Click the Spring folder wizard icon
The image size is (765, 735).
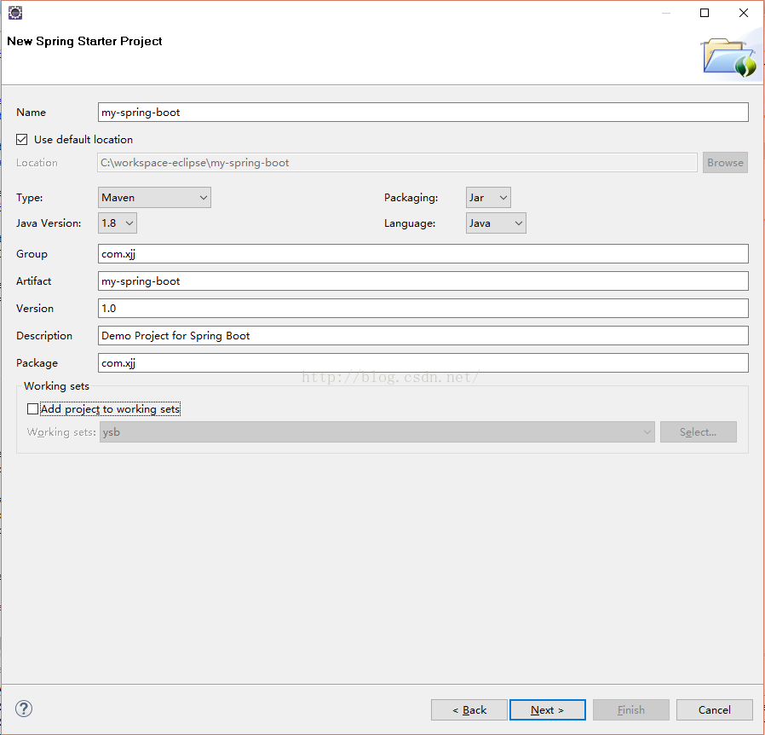pyautogui.click(x=729, y=58)
